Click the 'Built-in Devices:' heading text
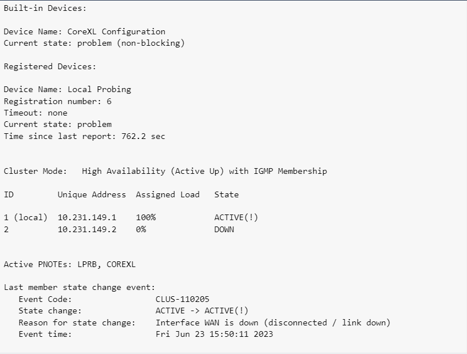 pos(45,8)
